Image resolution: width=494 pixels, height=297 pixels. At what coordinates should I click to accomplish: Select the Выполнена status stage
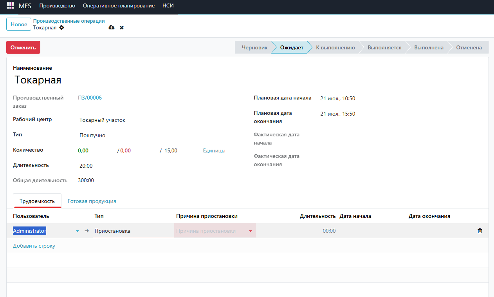(x=429, y=47)
